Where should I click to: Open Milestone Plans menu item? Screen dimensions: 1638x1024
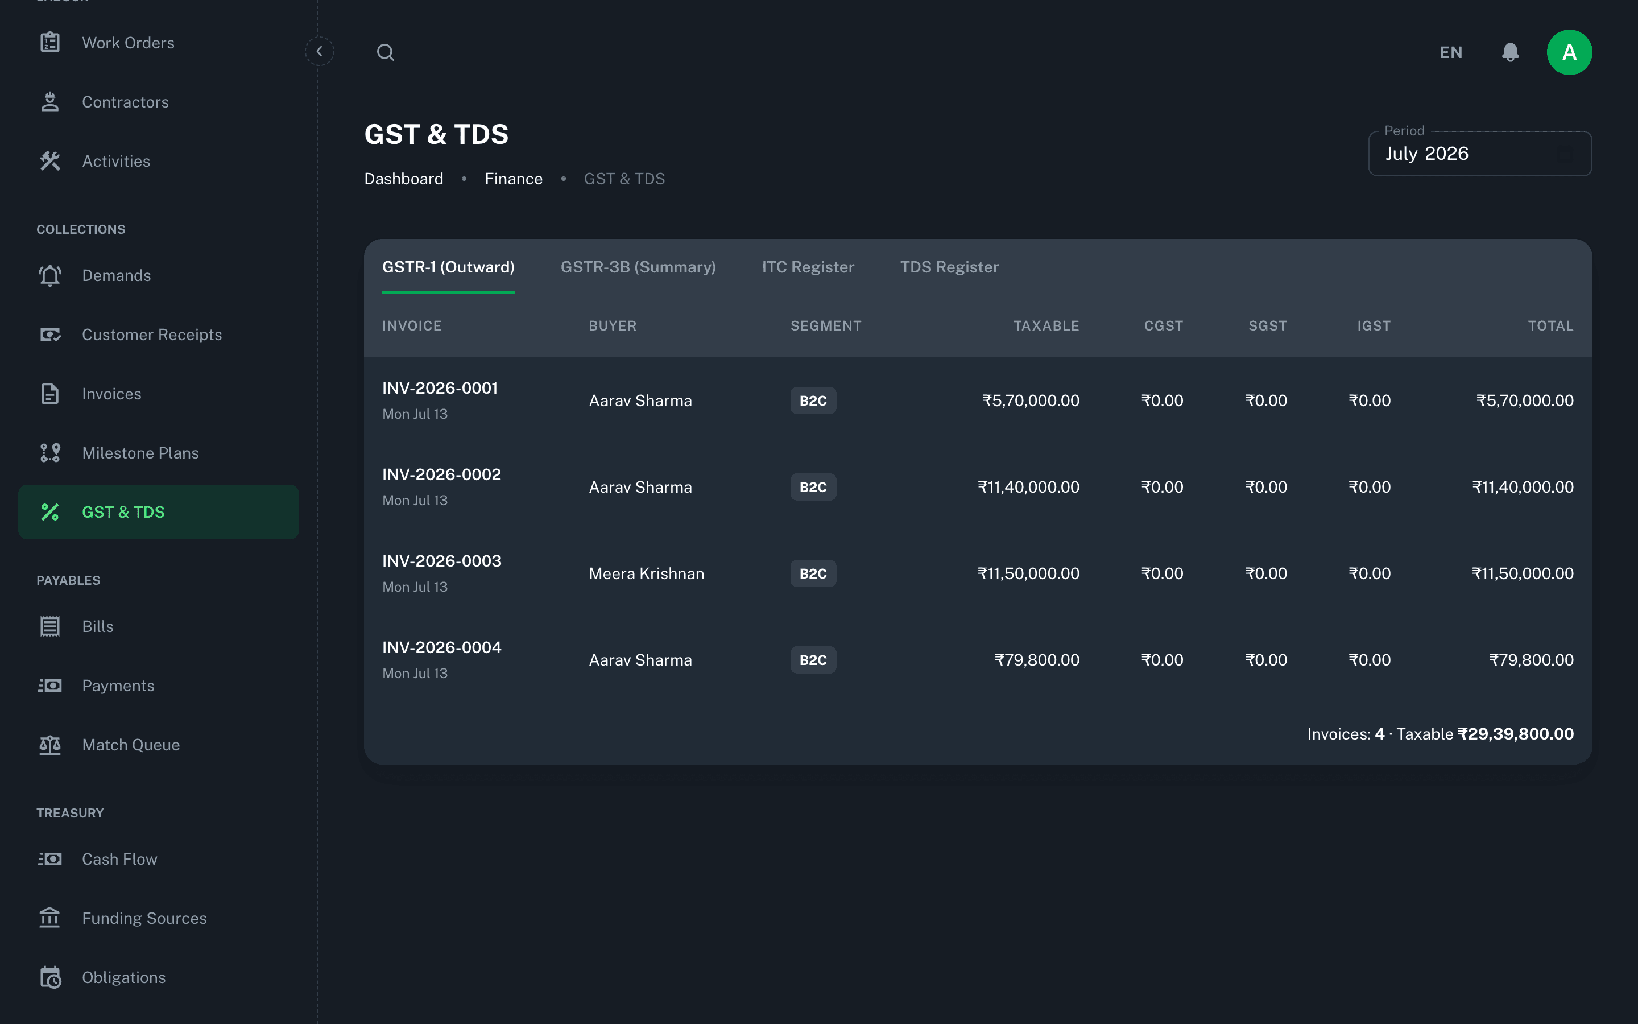[x=158, y=453]
